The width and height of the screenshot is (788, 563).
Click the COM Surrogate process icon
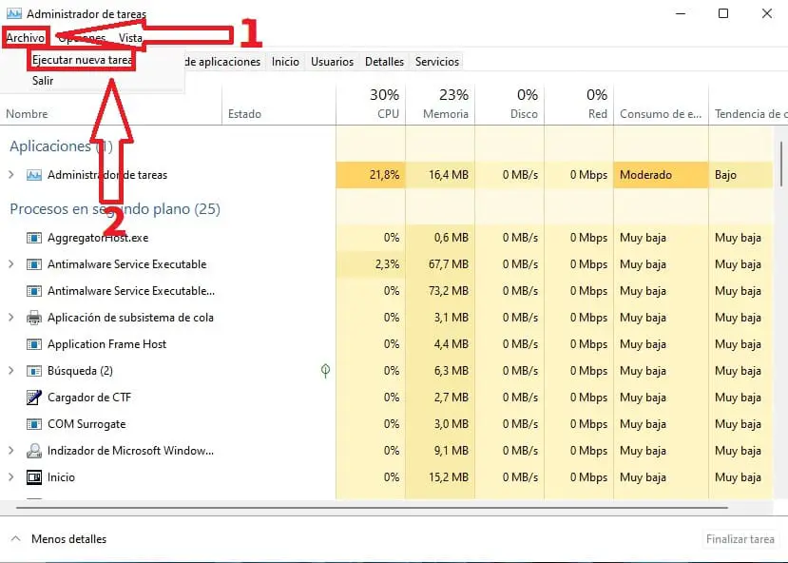[34, 424]
